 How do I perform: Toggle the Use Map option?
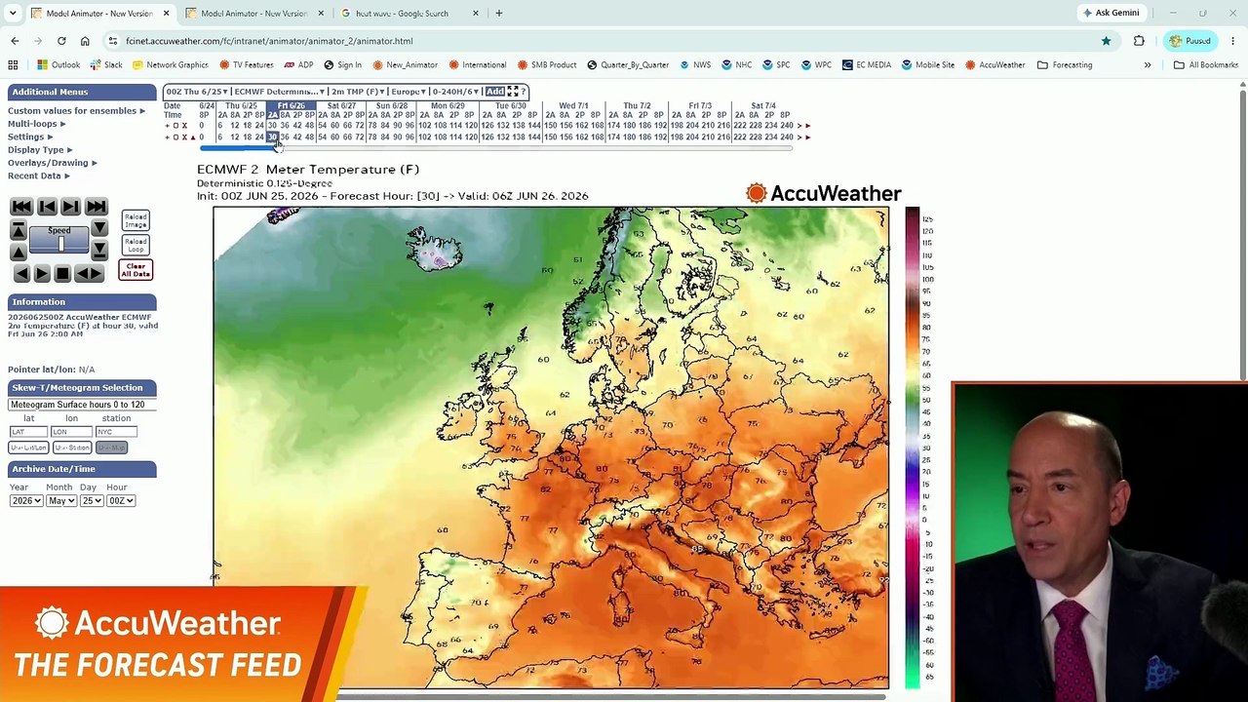[x=111, y=448]
